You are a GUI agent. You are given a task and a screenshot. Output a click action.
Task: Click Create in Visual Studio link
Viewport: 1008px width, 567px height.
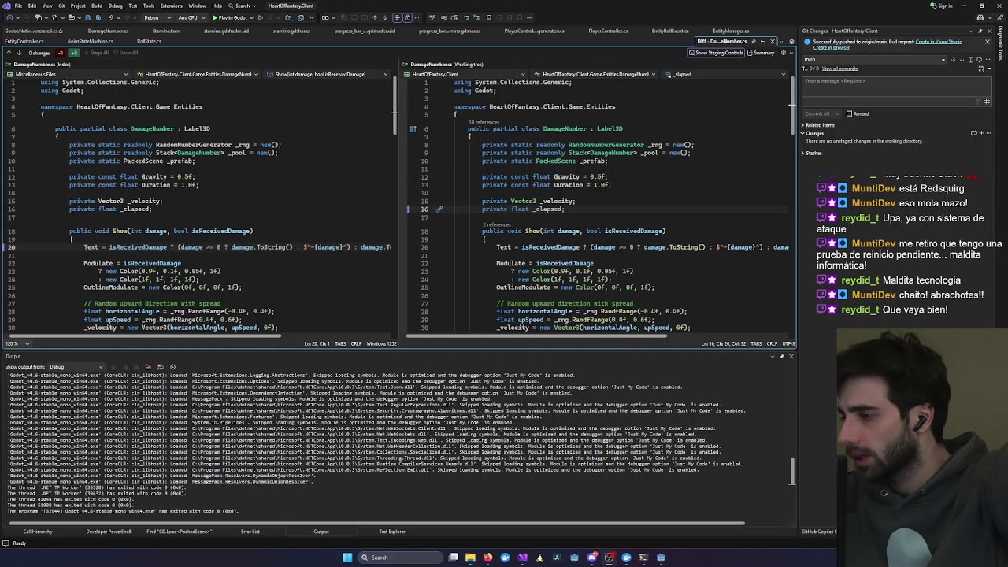939,42
